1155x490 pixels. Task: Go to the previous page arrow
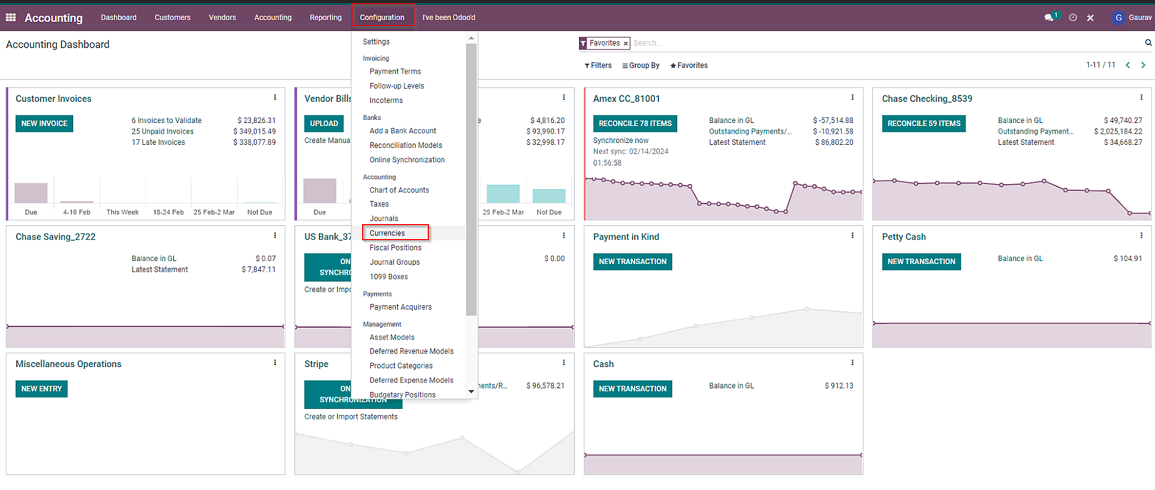pyautogui.click(x=1128, y=65)
